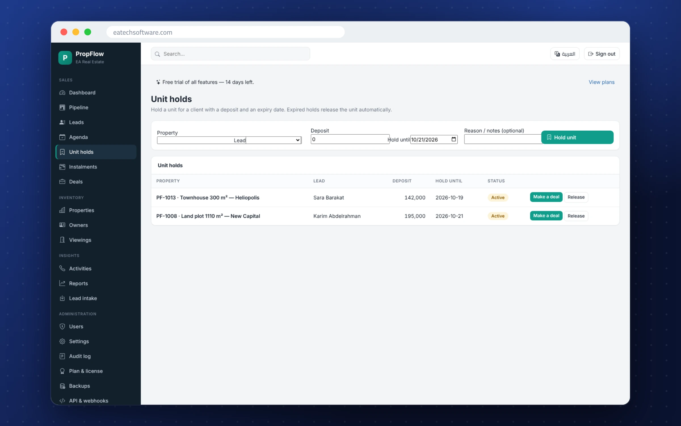681x426 pixels.
Task: Make a deal for PF-1013 Townhouse
Action: click(546, 197)
